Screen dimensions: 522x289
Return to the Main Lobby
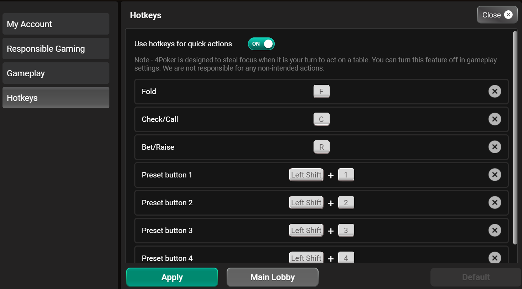(272, 277)
